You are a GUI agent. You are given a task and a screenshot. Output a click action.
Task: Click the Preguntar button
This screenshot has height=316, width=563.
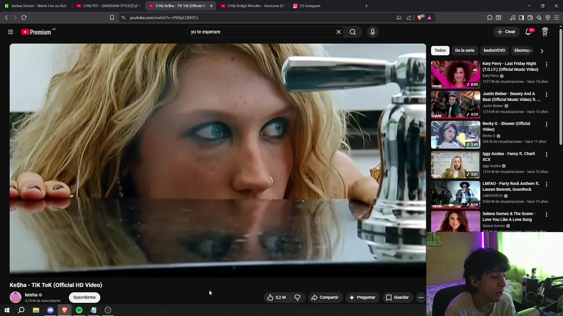tap(362, 297)
